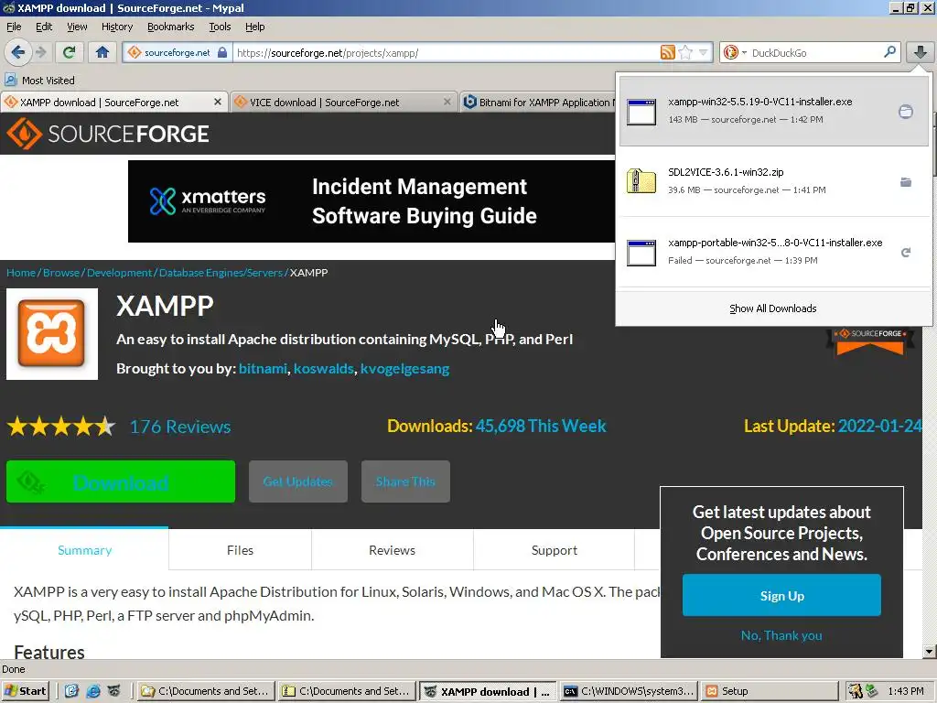Image resolution: width=937 pixels, height=703 pixels.
Task: Click the search magnifier icon
Action: pos(889,52)
